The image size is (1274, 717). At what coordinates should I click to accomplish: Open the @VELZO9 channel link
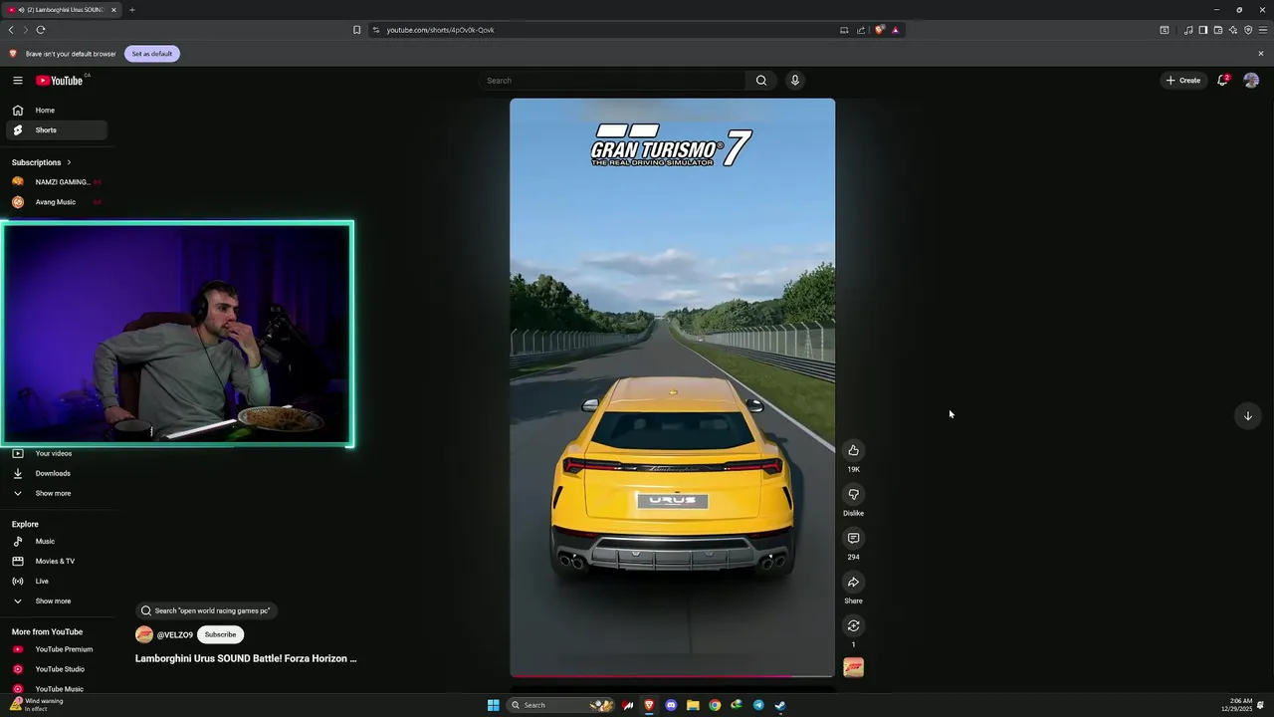(175, 635)
